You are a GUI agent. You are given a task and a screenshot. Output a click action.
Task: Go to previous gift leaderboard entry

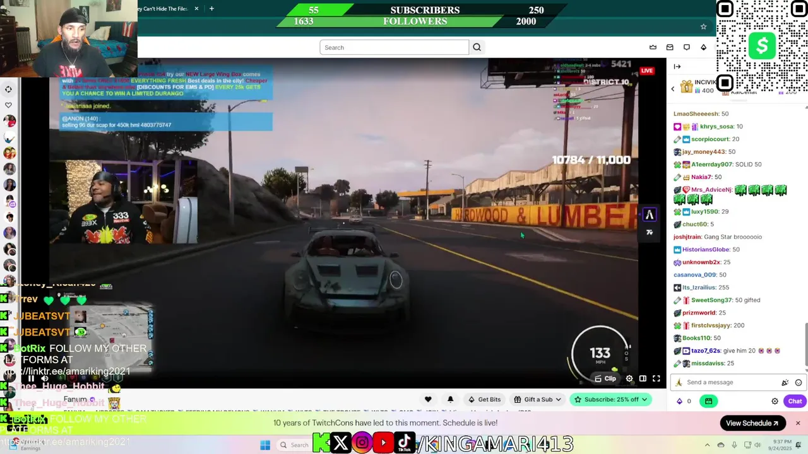coord(673,89)
